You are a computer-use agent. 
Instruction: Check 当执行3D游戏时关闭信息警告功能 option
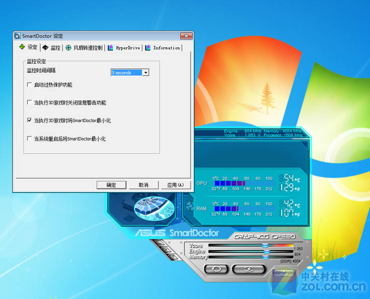pos(29,102)
